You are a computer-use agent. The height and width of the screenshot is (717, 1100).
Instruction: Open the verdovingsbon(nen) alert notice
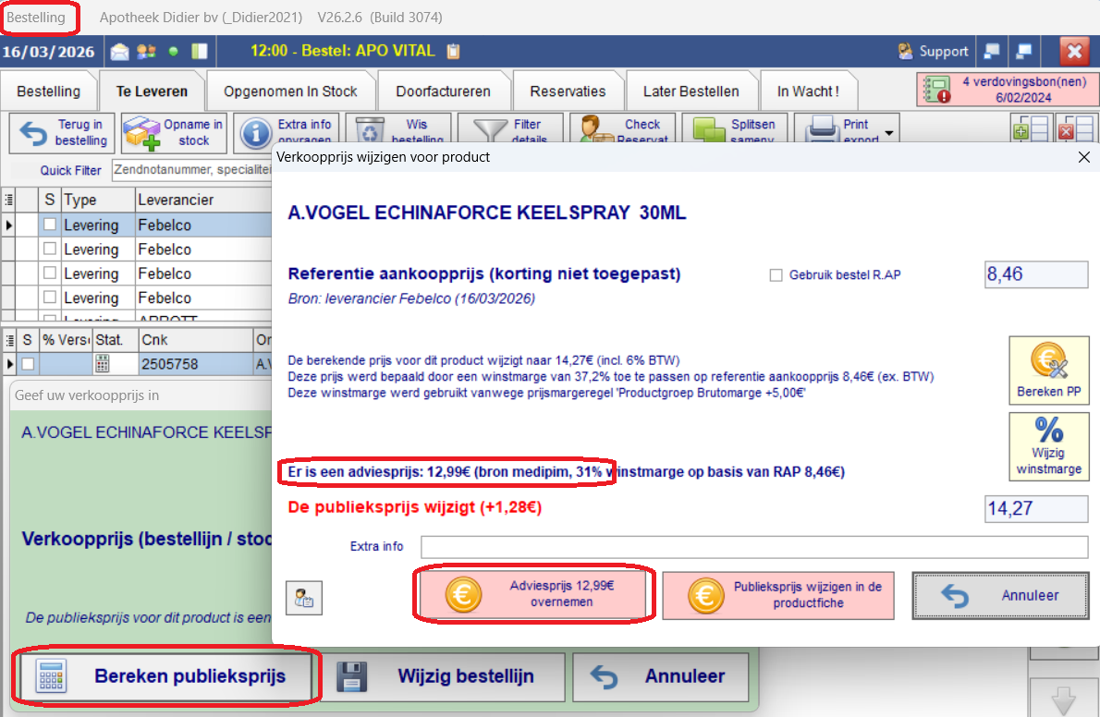tap(1007, 90)
